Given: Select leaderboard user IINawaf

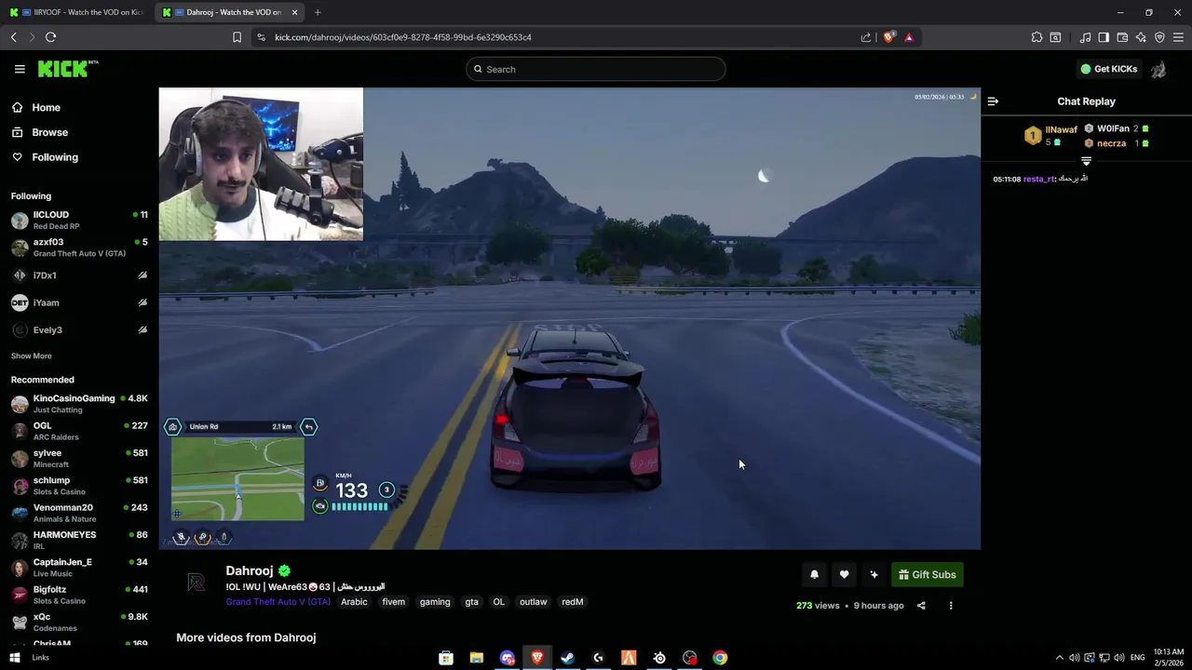Looking at the screenshot, I should click(1061, 130).
